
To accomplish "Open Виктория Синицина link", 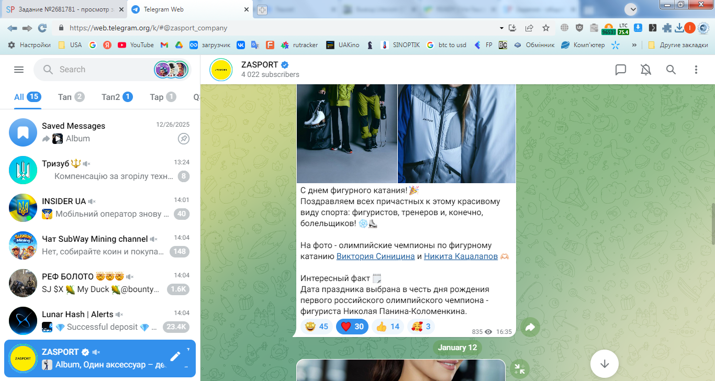I will [375, 256].
